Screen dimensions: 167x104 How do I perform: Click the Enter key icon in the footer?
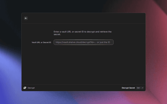pos(142,88)
